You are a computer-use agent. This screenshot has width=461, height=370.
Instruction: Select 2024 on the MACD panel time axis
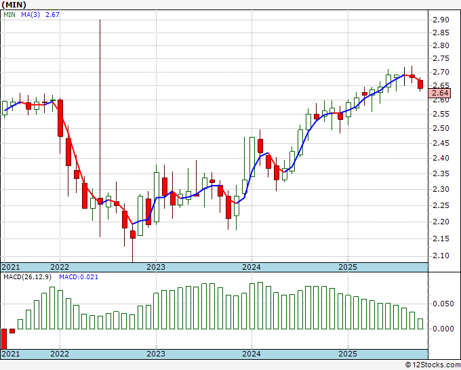(252, 354)
